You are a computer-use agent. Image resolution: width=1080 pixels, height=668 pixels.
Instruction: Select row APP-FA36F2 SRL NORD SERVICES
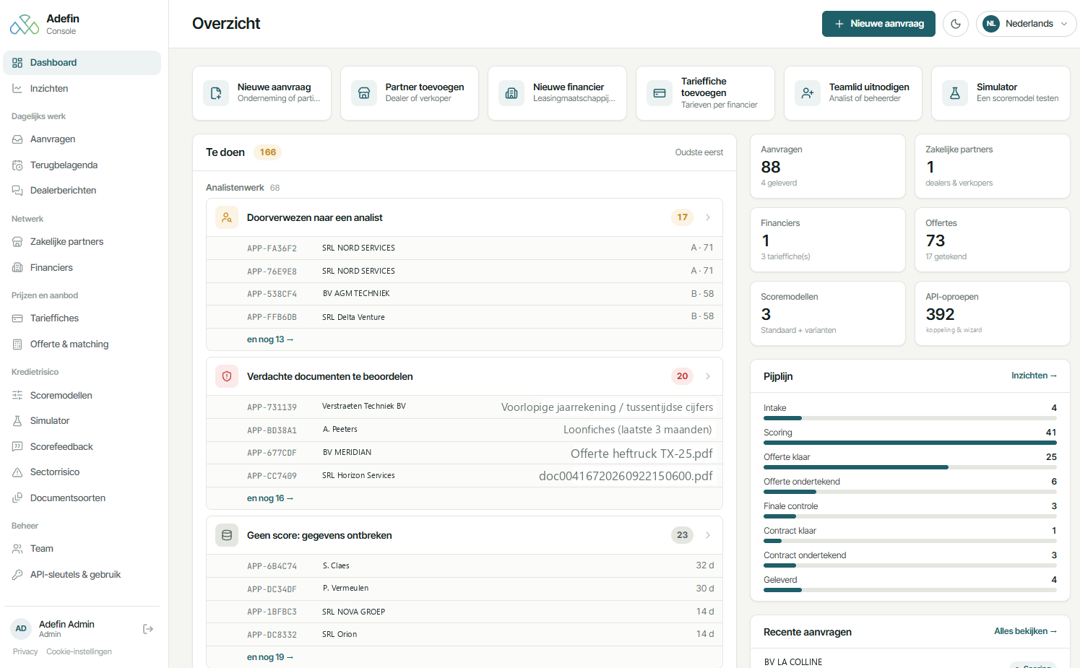click(465, 248)
